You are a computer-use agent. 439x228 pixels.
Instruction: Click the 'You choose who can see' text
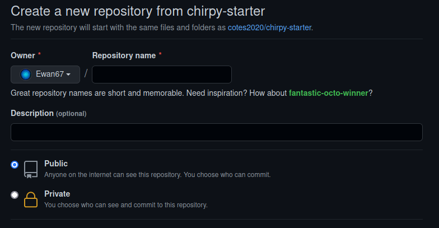125,205
